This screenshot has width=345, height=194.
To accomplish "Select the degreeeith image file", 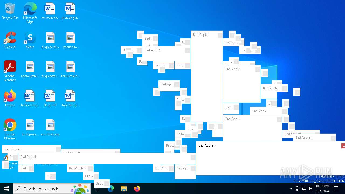I will (x=50, y=40).
